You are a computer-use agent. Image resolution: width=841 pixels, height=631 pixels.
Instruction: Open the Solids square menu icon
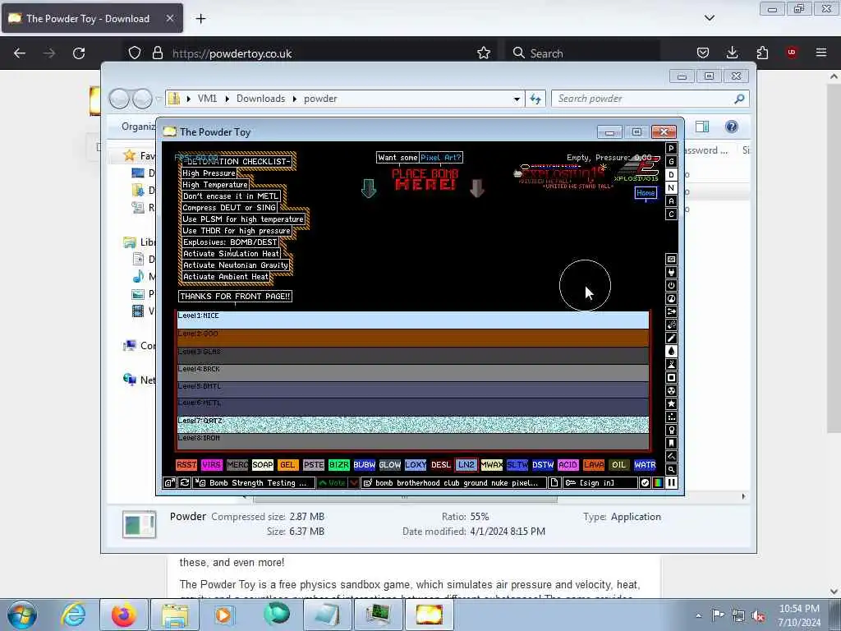(671, 378)
